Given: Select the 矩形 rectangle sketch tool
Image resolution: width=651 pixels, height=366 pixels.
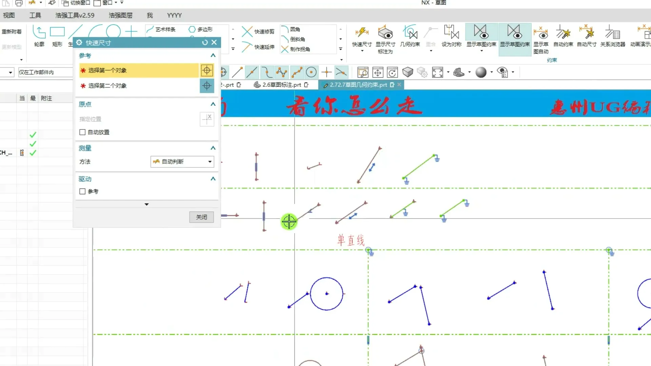Looking at the screenshot, I should click(57, 36).
